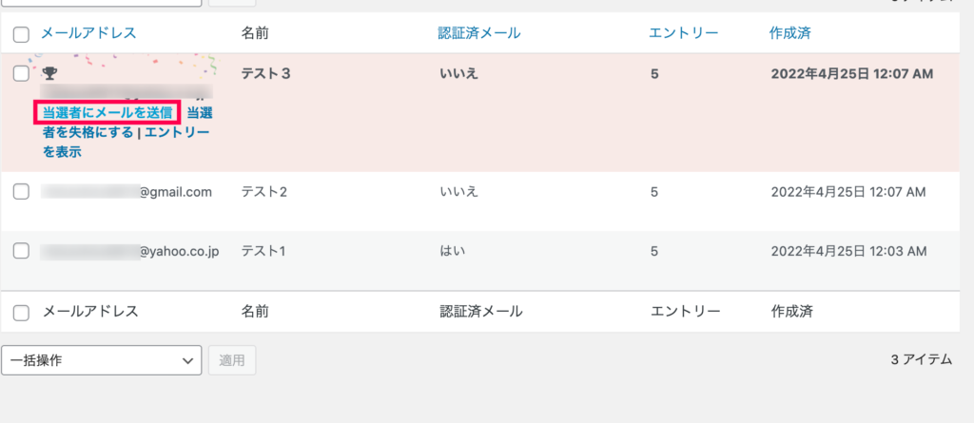Click the テスト３ name cell
Image resolution: width=974 pixels, height=423 pixels.
tap(266, 74)
